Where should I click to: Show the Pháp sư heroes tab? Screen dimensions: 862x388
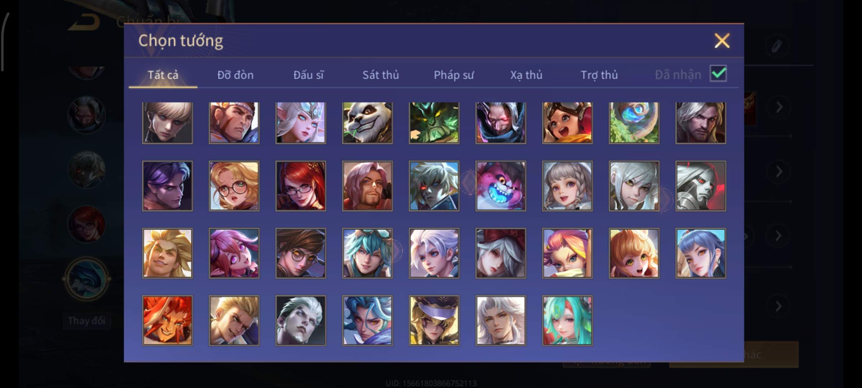[x=454, y=75]
